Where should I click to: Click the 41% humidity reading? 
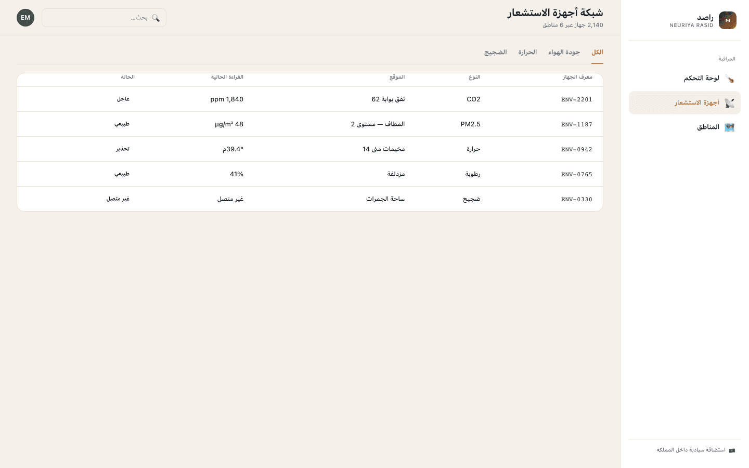(237, 174)
